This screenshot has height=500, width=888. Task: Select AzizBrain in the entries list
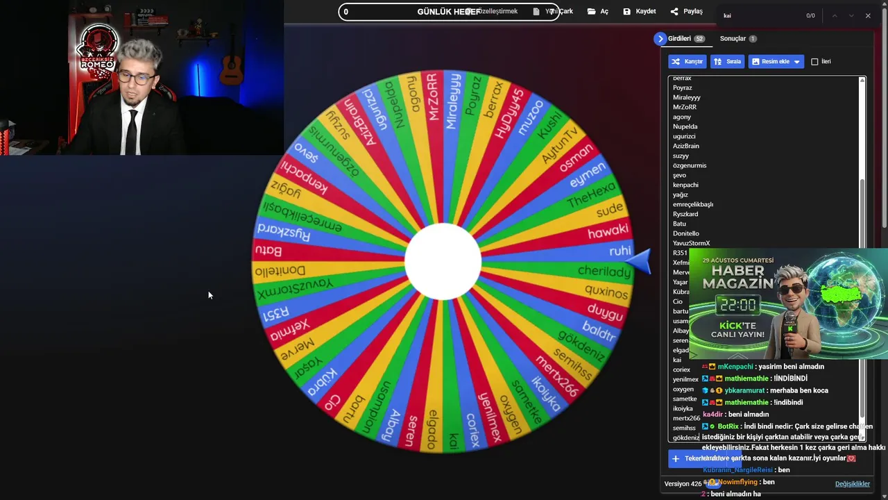(x=686, y=146)
